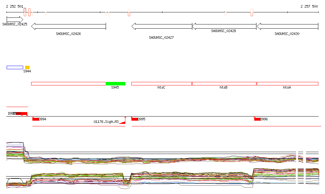Click the SAOUHSC_02430 gene arrow

point(288,26)
